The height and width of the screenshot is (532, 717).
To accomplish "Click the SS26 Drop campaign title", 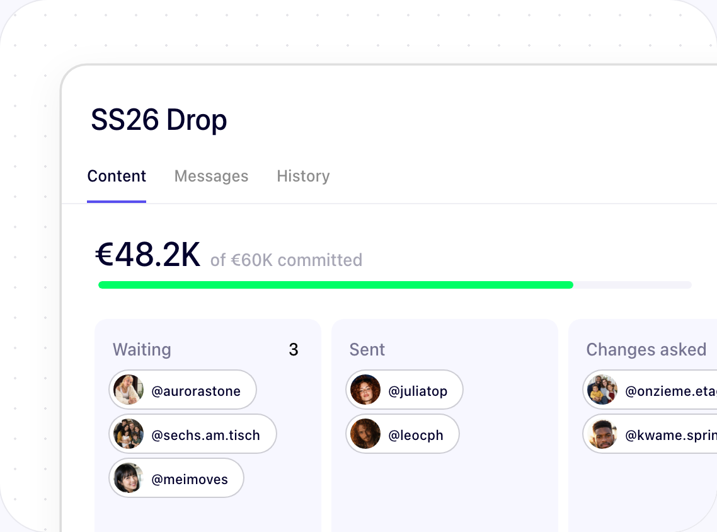I will (159, 120).
